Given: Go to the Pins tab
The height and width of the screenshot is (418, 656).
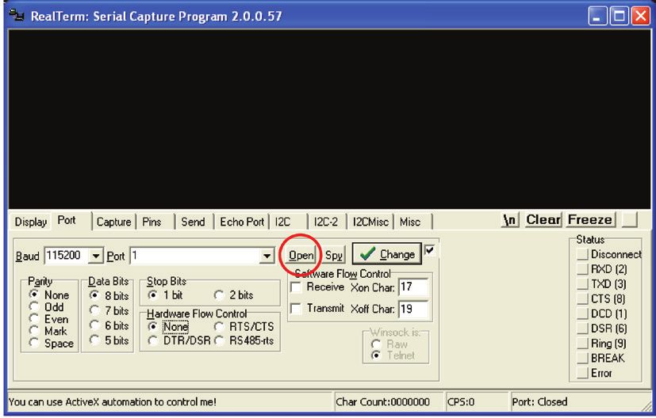Looking at the screenshot, I should tap(152, 222).
